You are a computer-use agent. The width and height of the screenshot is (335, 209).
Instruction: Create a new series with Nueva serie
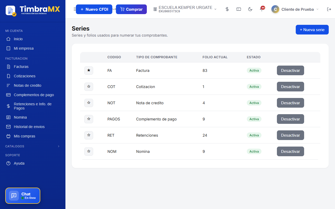tap(312, 30)
